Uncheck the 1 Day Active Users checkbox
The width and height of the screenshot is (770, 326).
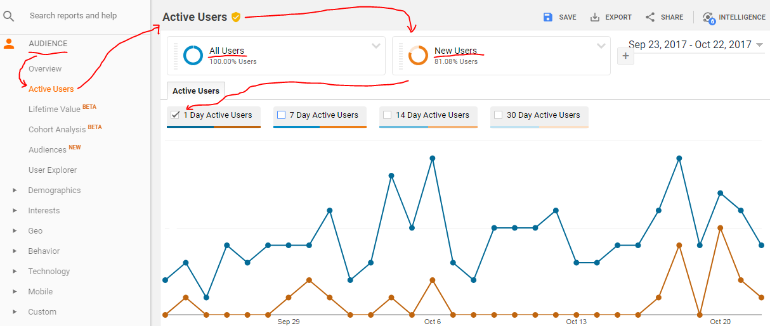(175, 115)
